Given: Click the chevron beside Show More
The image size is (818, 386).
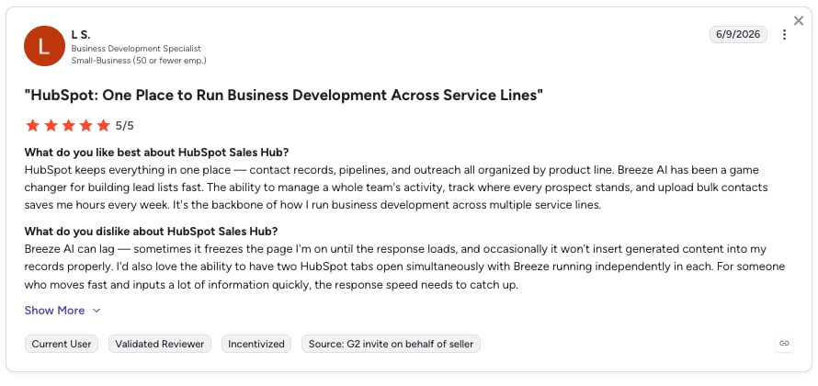Looking at the screenshot, I should 96,311.
